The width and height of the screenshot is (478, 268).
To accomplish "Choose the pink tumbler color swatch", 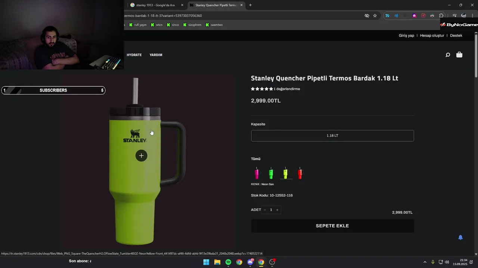I will pyautogui.click(x=257, y=173).
